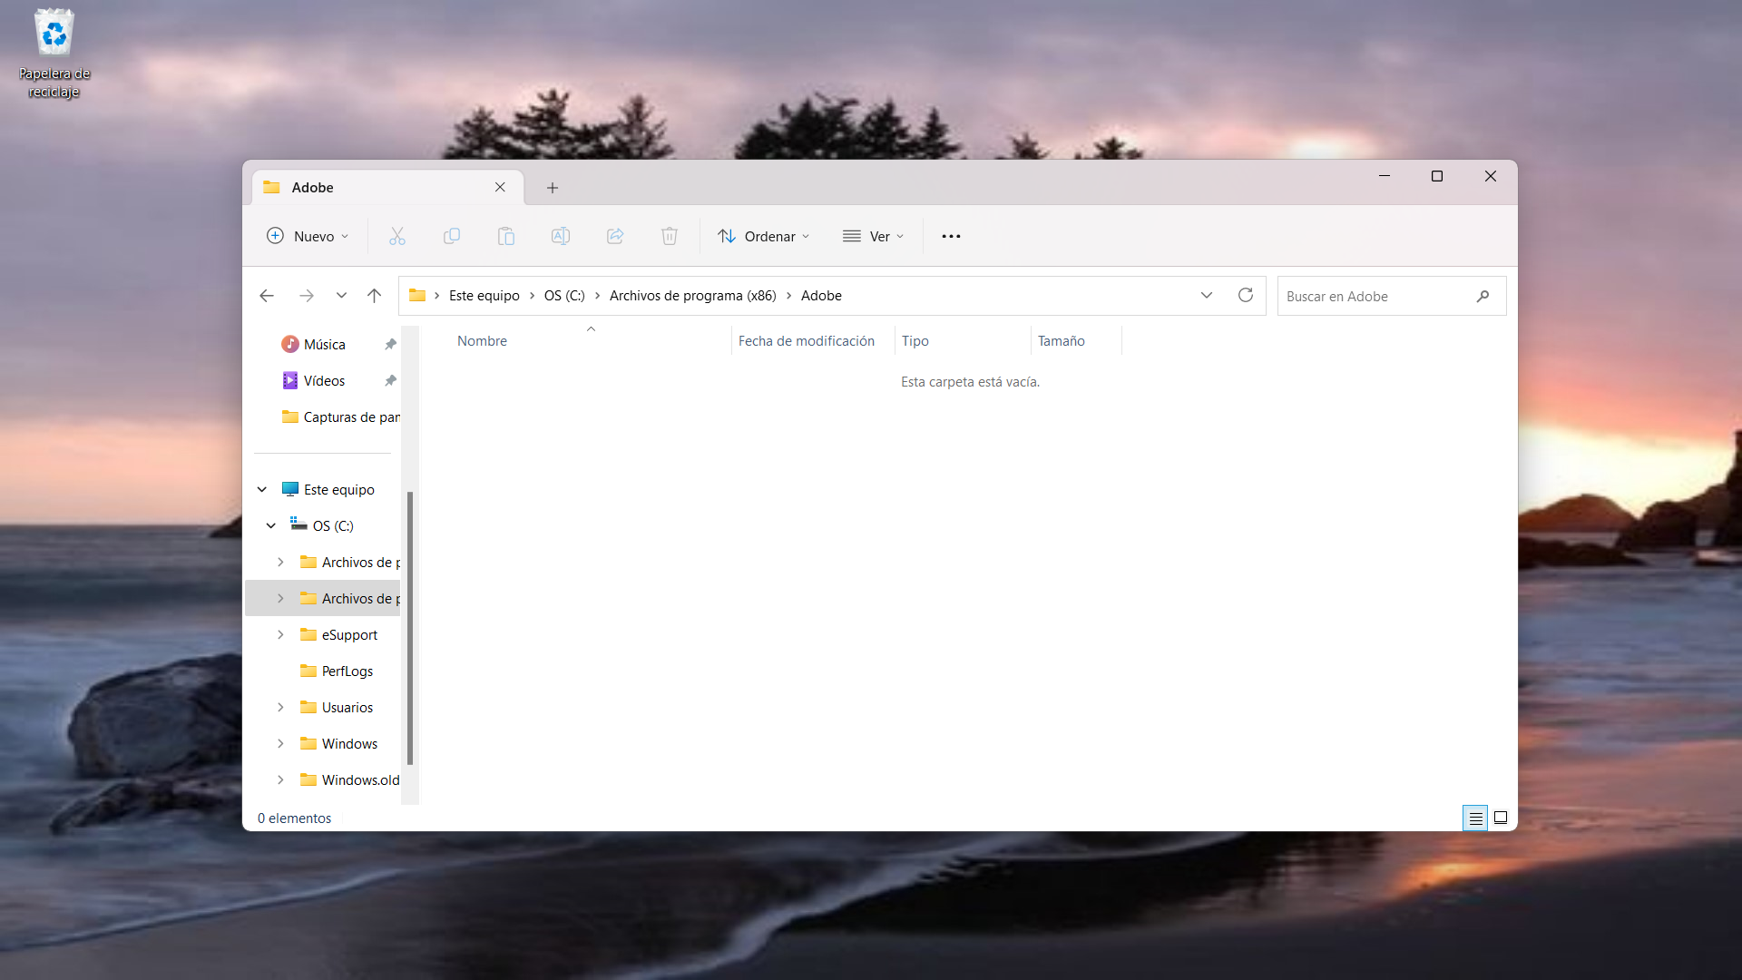
Task: Click the Rename icon in toolbar
Action: click(x=560, y=237)
